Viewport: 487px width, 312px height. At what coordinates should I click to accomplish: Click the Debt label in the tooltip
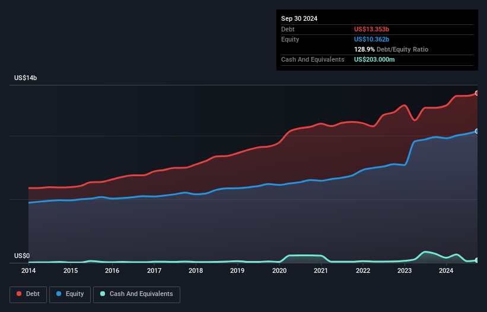(288, 29)
